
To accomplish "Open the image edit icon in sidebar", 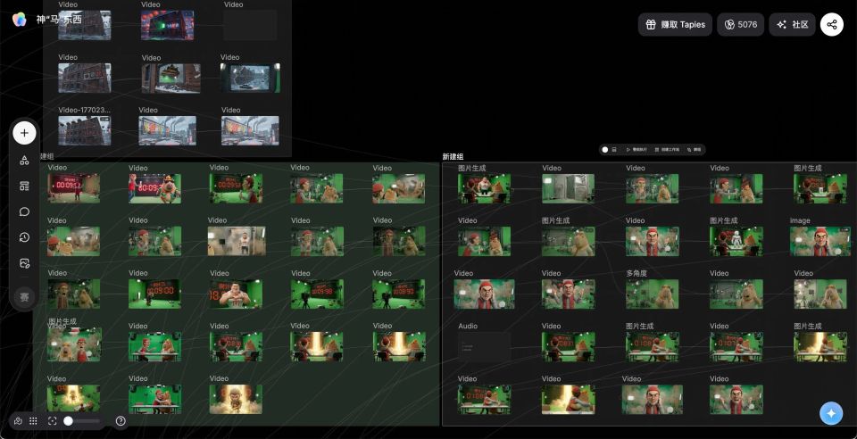I will [25, 263].
